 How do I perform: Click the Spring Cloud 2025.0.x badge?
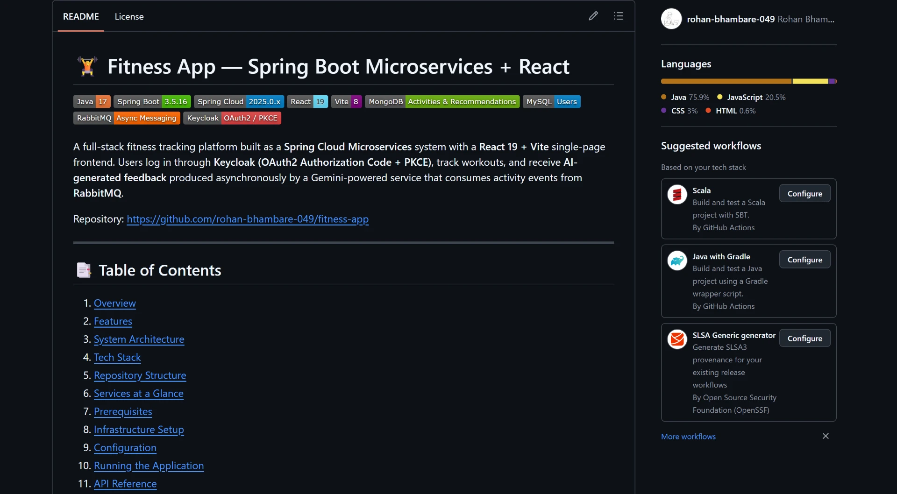click(x=239, y=102)
